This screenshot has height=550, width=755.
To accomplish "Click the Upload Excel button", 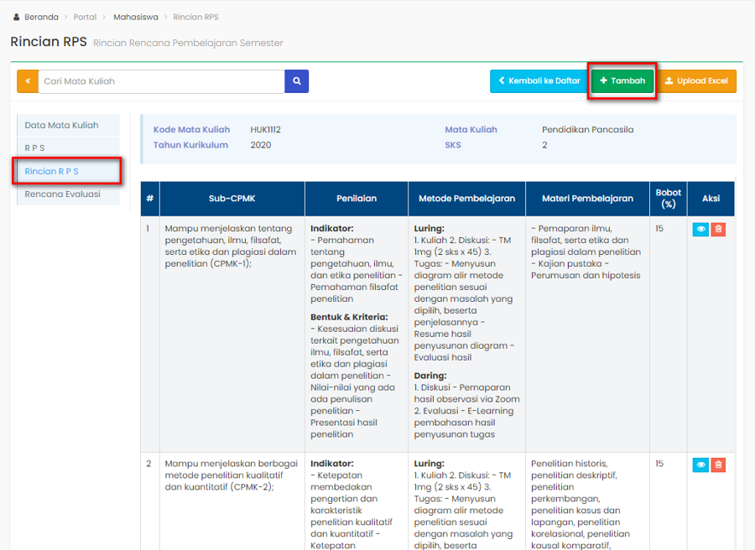I will point(696,81).
